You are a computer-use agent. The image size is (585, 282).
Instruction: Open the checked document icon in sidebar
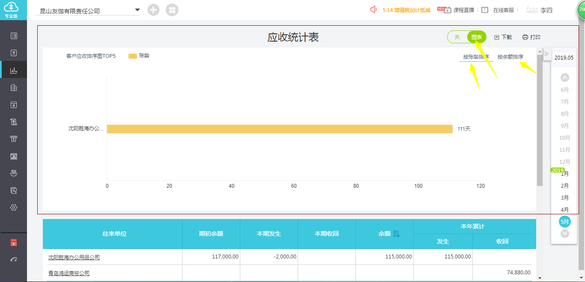[x=14, y=190]
